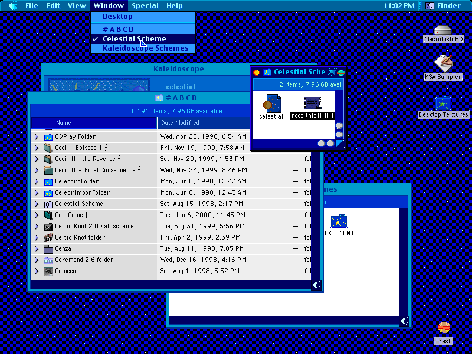Expand the Celtic Knot folder row

pyautogui.click(x=37, y=238)
